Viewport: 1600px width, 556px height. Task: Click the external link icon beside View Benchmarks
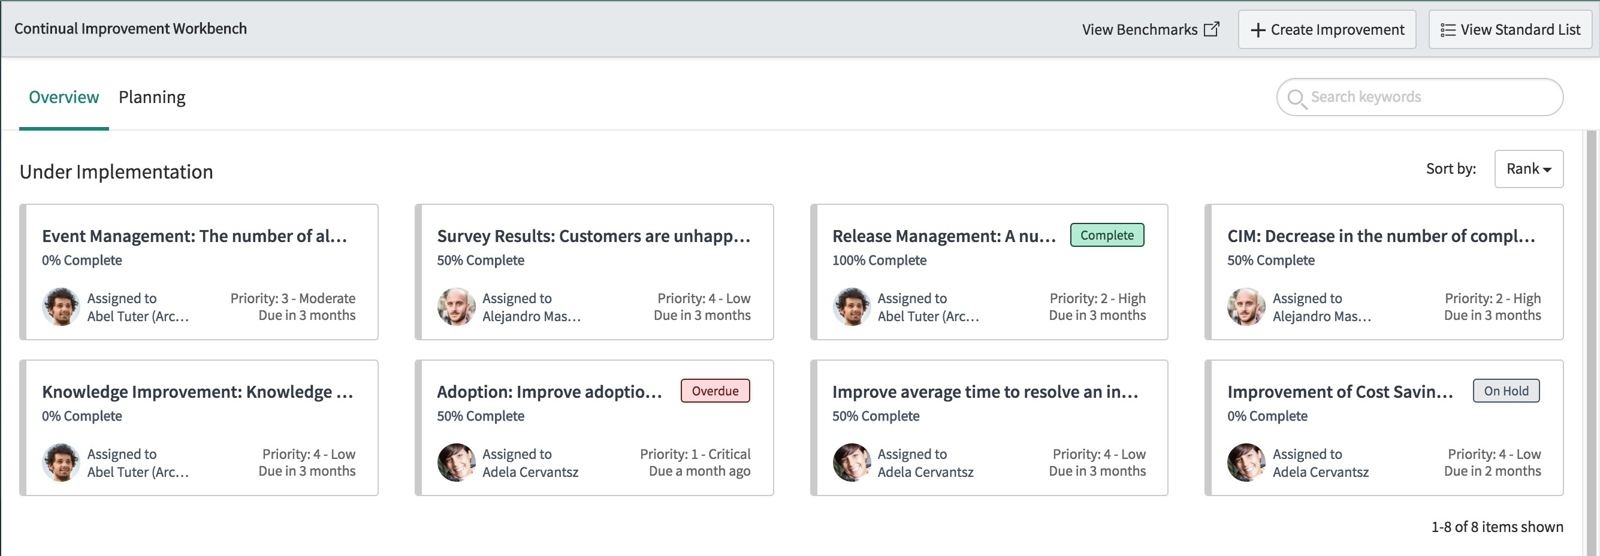click(1211, 29)
